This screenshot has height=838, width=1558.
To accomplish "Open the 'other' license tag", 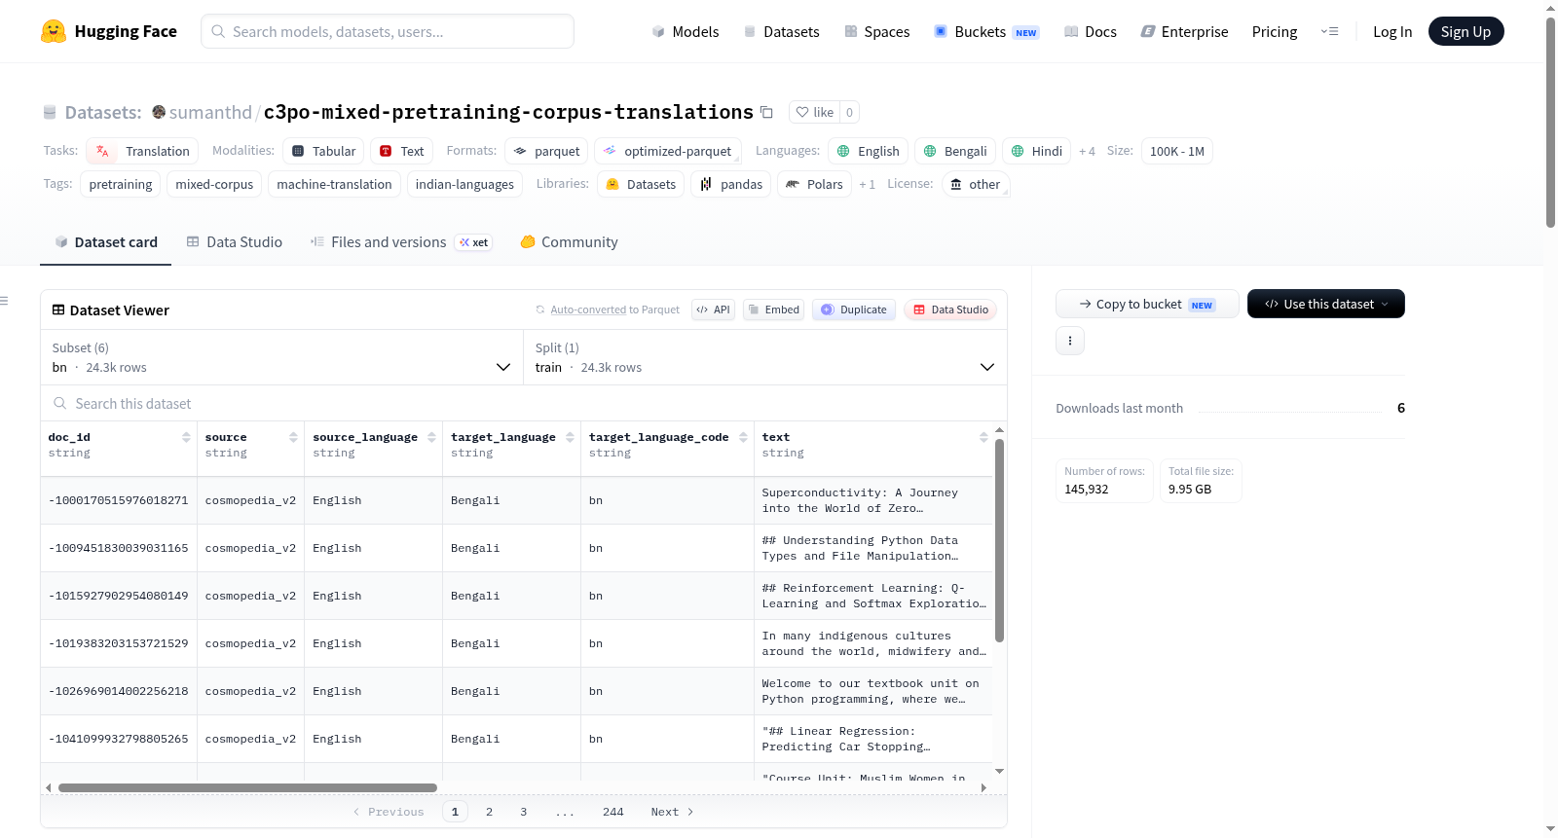I will point(976,184).
